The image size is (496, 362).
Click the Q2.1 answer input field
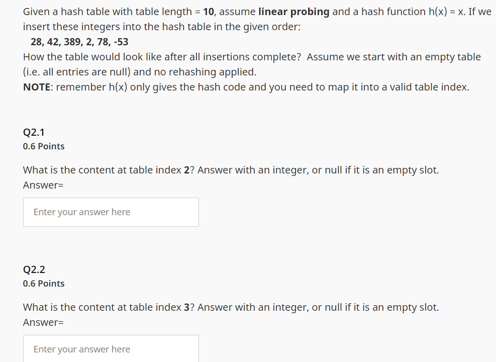point(111,212)
